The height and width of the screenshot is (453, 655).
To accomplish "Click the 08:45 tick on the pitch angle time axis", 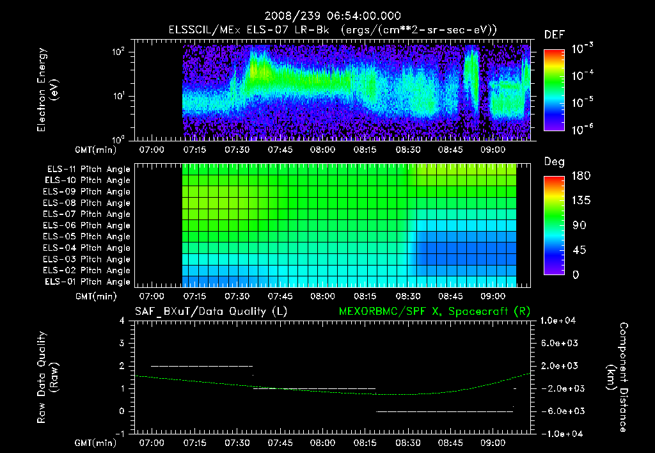I will (450, 296).
